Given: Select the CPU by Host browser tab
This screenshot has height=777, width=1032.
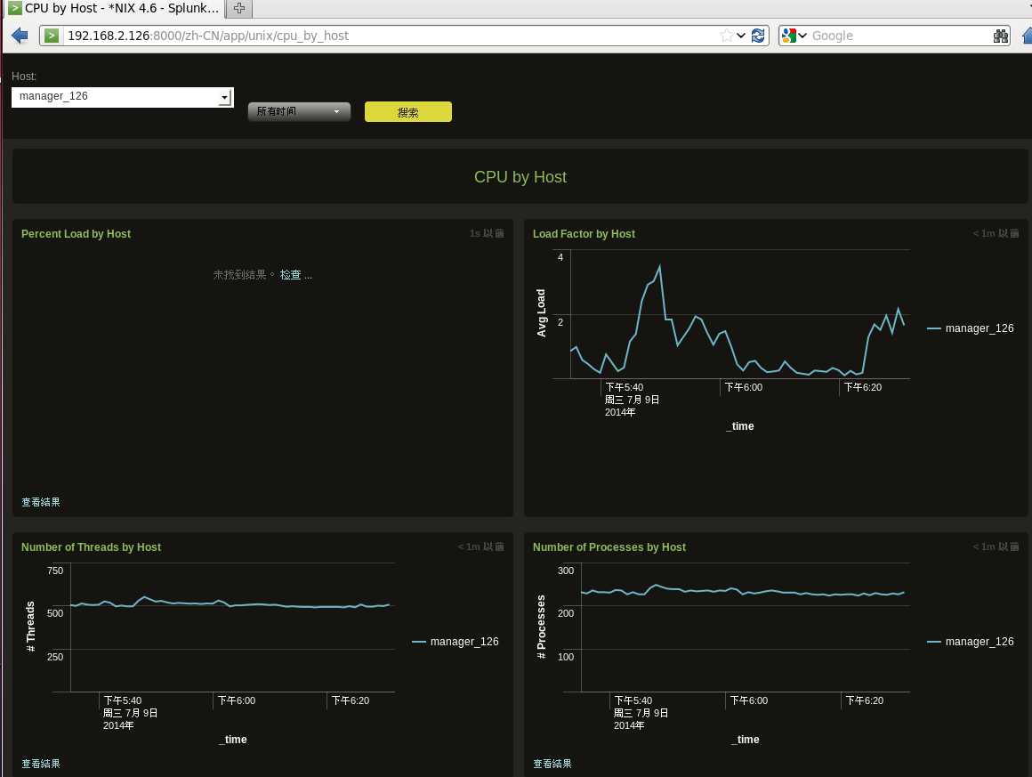Looking at the screenshot, I should 113,9.
